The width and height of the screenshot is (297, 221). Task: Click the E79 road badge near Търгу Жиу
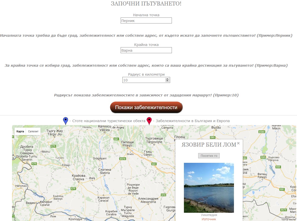(x=53, y=146)
